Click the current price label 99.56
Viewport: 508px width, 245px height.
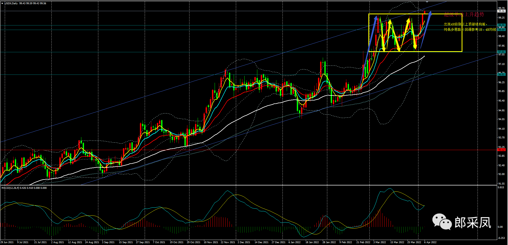coord(501,11)
